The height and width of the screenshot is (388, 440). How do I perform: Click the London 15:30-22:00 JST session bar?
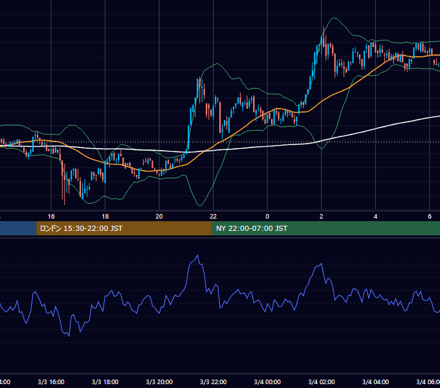pos(124,228)
